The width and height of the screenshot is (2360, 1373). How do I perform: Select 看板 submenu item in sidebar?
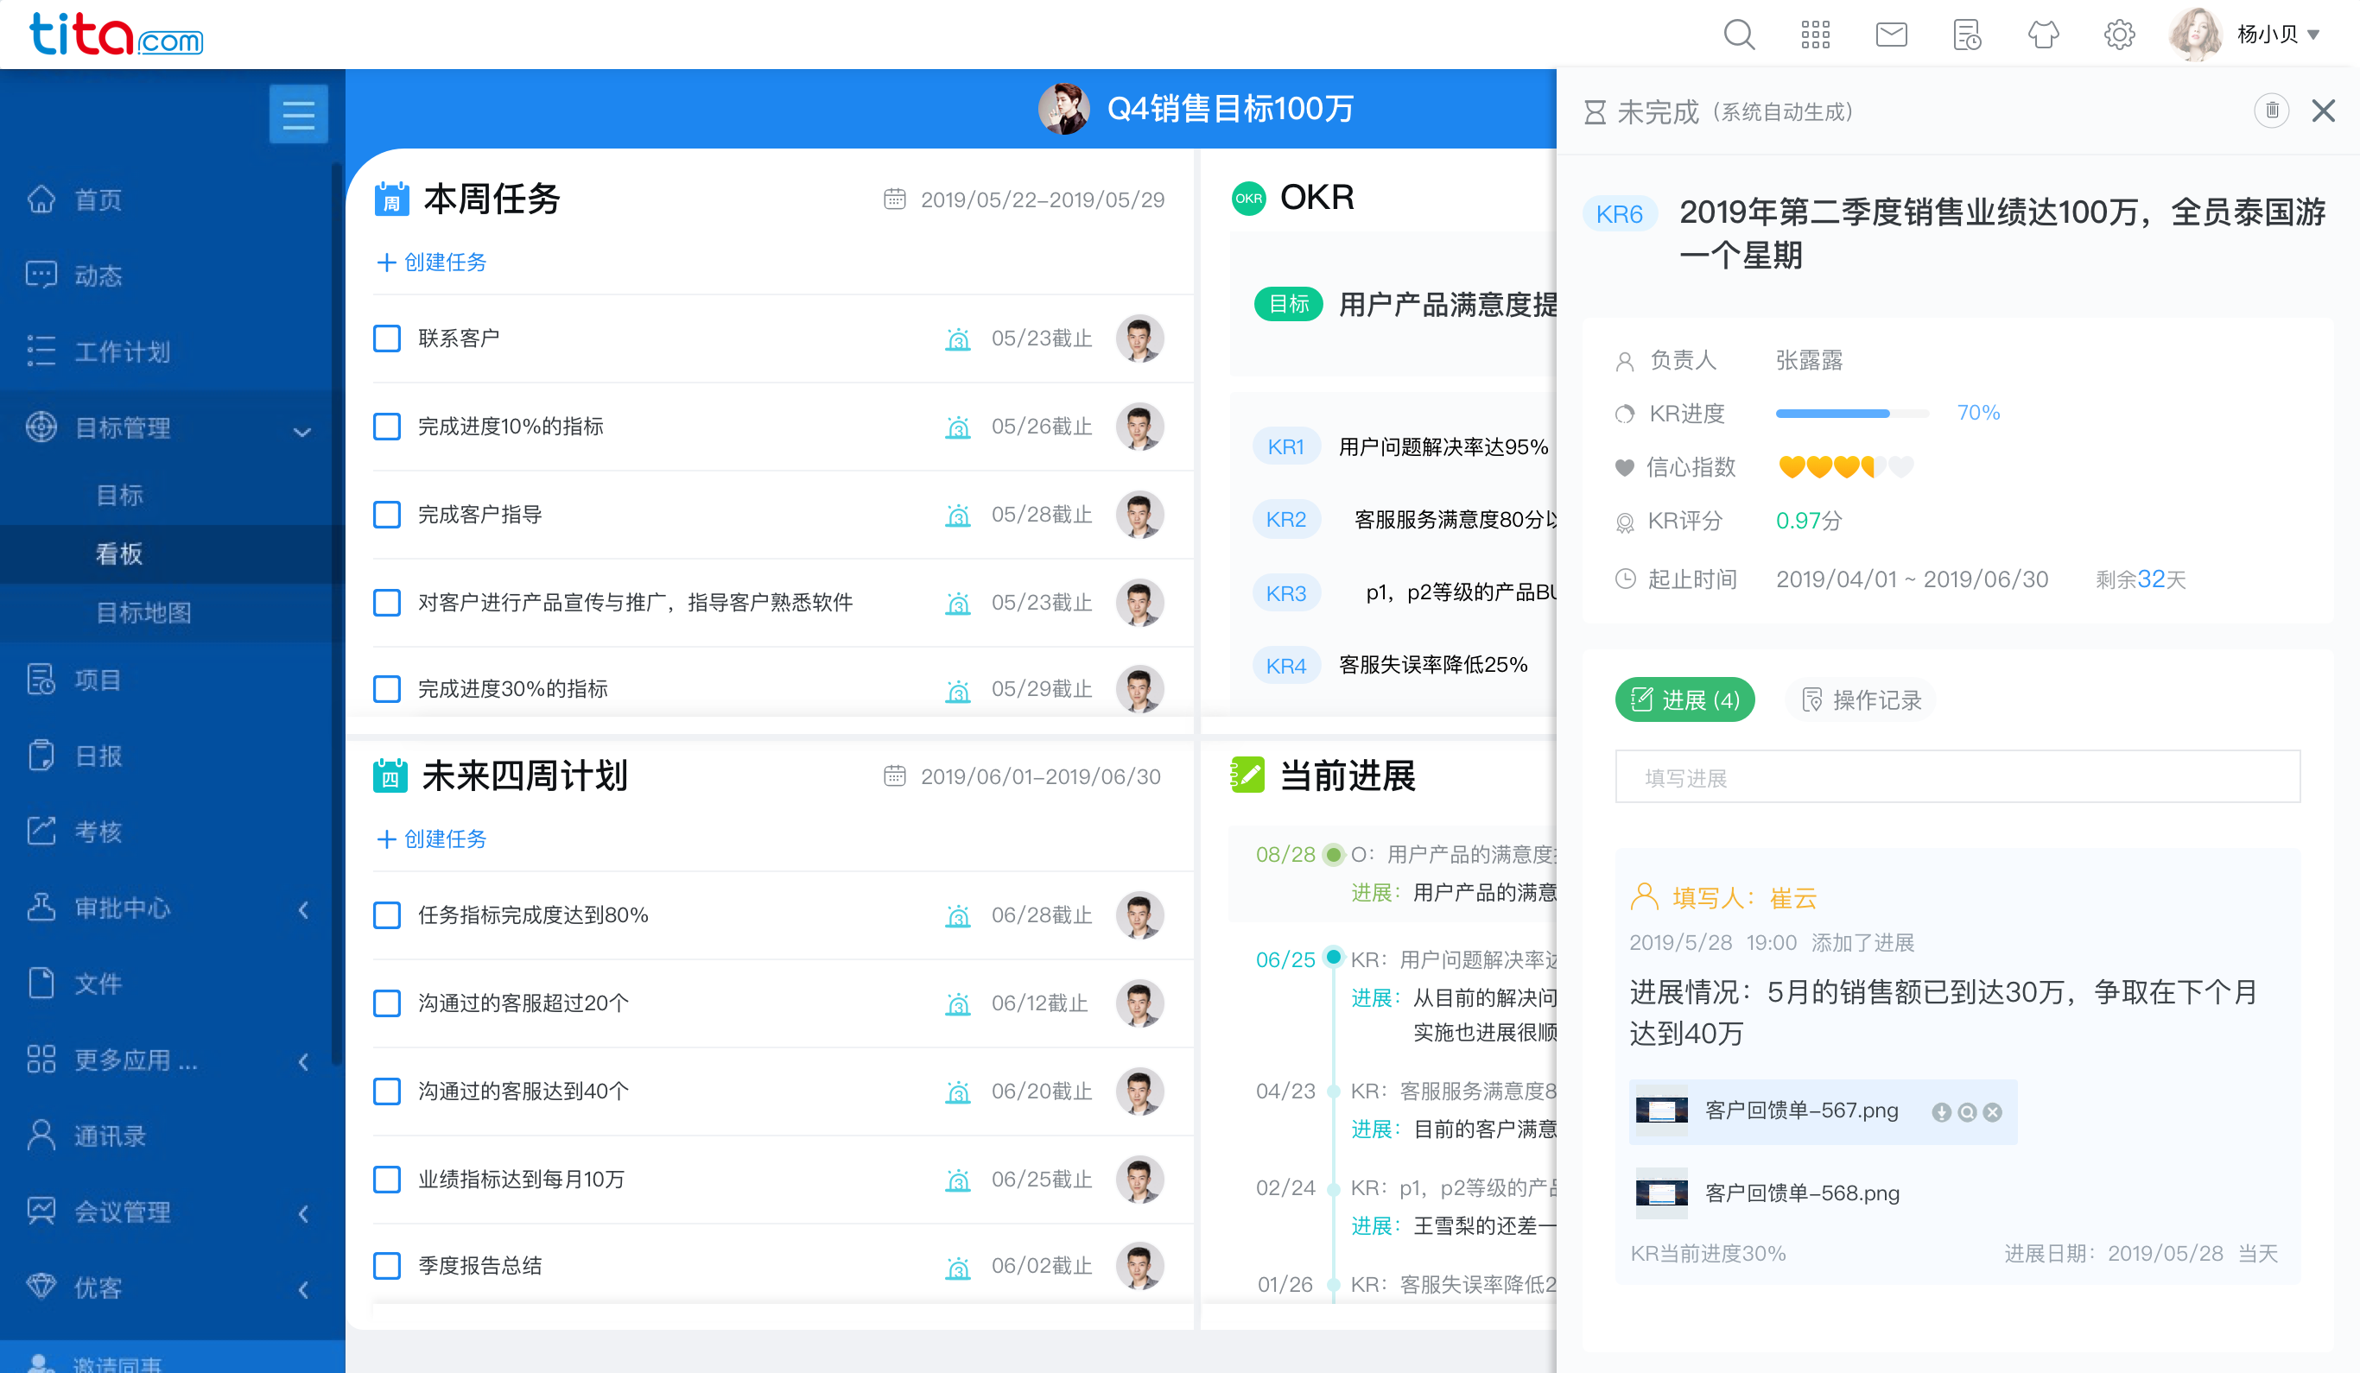point(120,554)
